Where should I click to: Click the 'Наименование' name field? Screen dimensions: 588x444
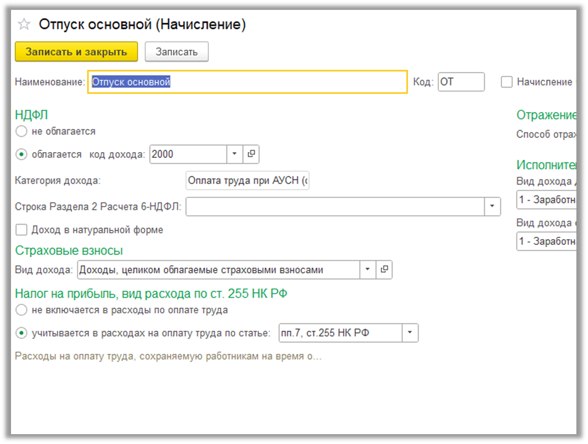tap(247, 82)
